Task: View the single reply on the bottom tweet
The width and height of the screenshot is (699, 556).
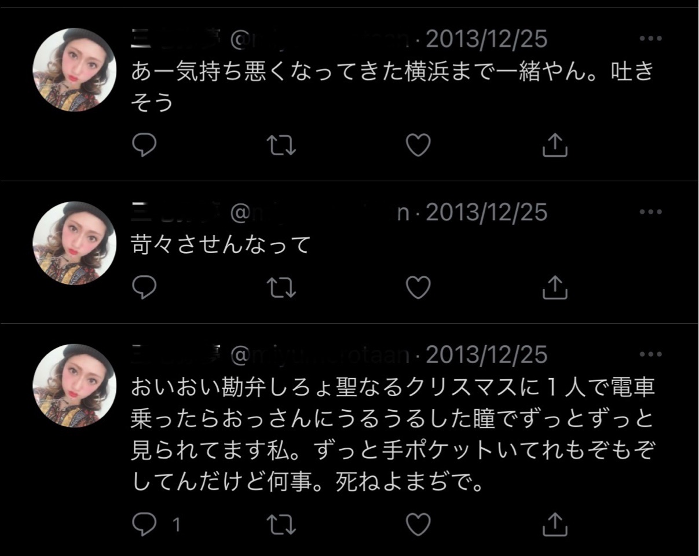Action: pyautogui.click(x=156, y=525)
